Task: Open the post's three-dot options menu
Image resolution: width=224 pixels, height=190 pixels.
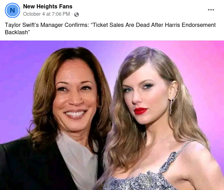Action: pyautogui.click(x=211, y=10)
